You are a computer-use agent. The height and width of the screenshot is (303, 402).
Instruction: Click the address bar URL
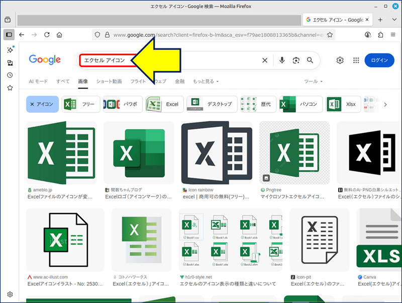coord(219,35)
